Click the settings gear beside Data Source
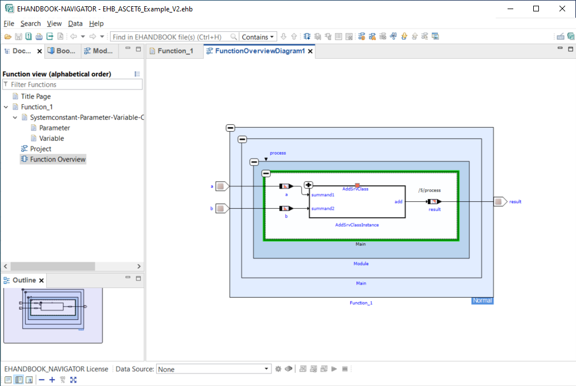This screenshot has height=386, width=576. coord(278,368)
